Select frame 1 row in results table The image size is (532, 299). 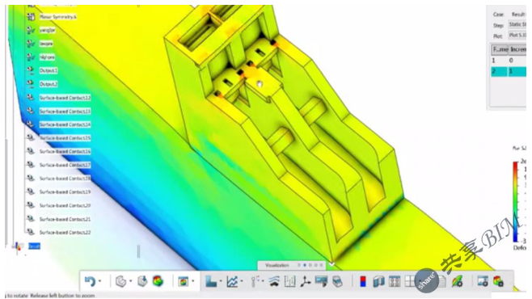click(x=509, y=61)
